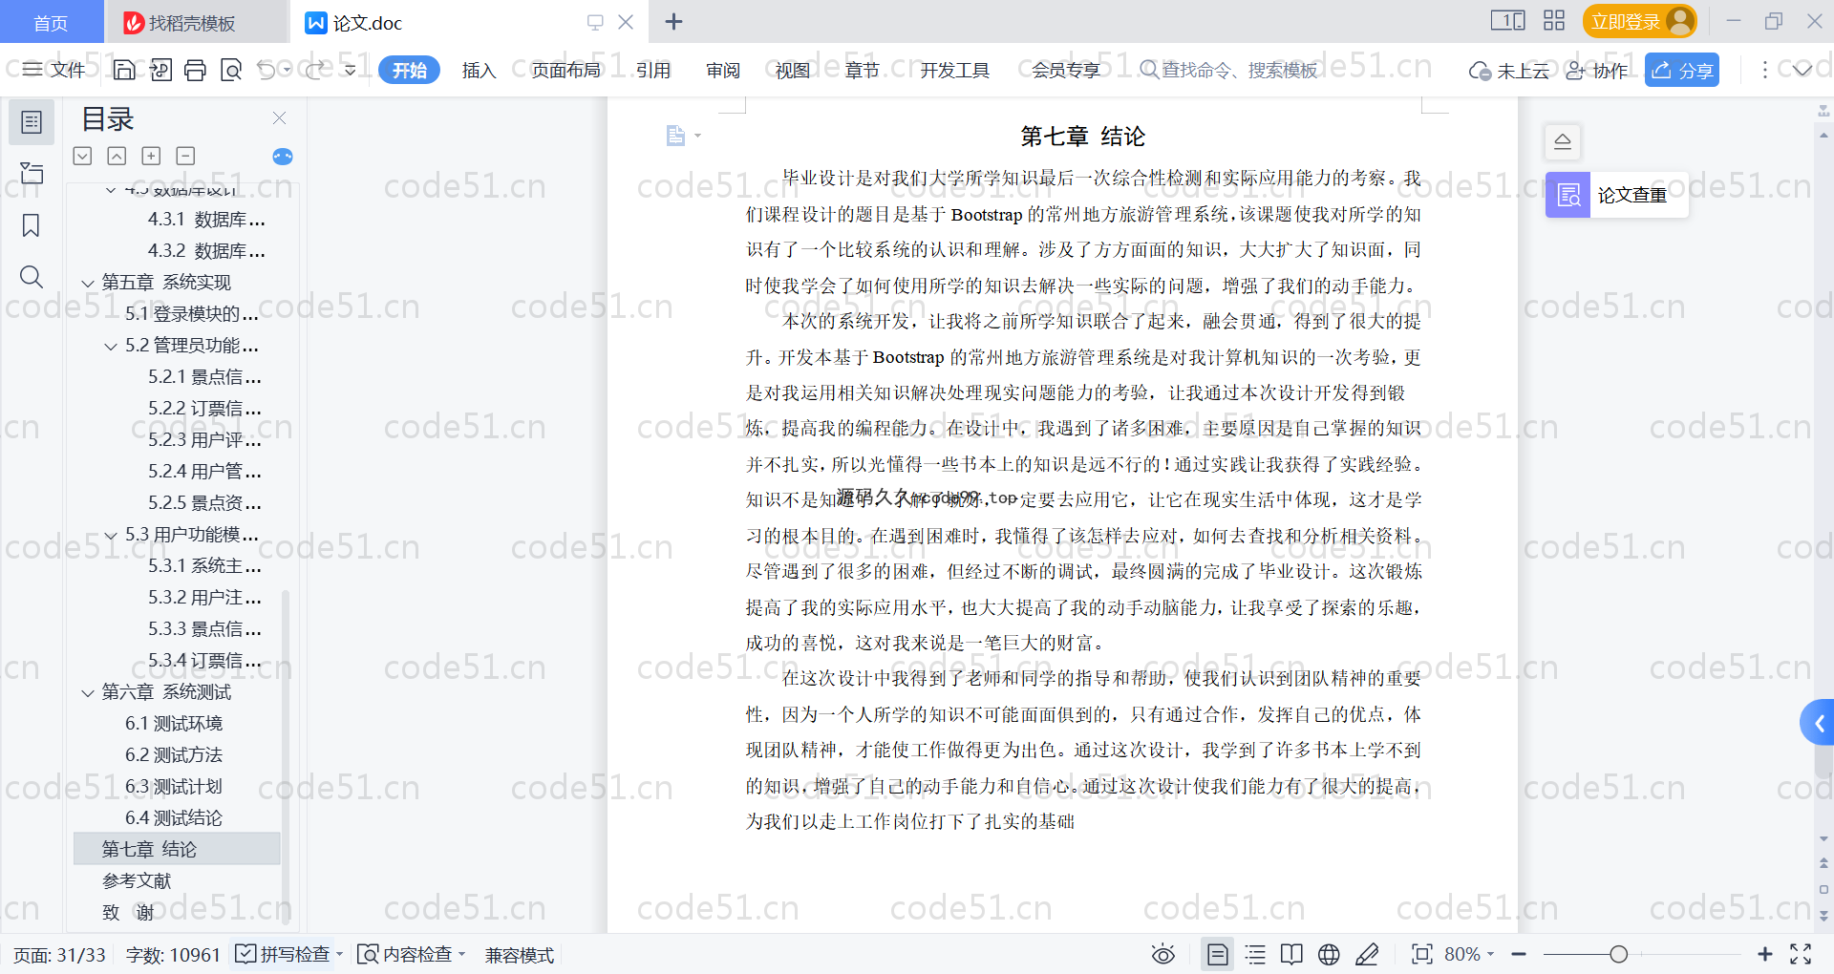Viewport: 1834px width, 974px height.
Task: Switch to the 首页 tab
Action: (51, 22)
